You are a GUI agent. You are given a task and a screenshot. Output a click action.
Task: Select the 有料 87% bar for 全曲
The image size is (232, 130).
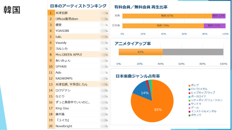(x=167, y=16)
